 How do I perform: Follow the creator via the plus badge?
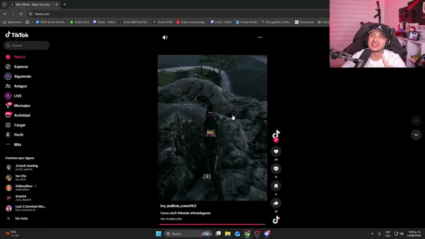(276, 140)
